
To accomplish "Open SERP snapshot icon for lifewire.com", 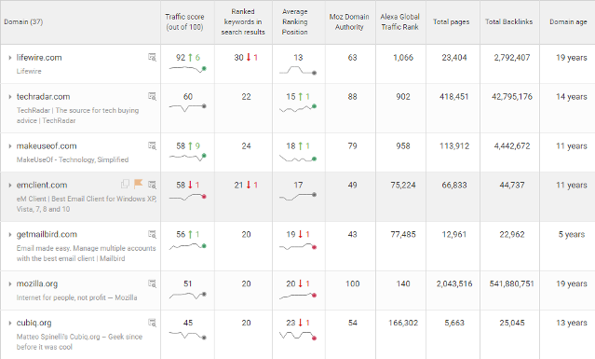I will (152, 57).
